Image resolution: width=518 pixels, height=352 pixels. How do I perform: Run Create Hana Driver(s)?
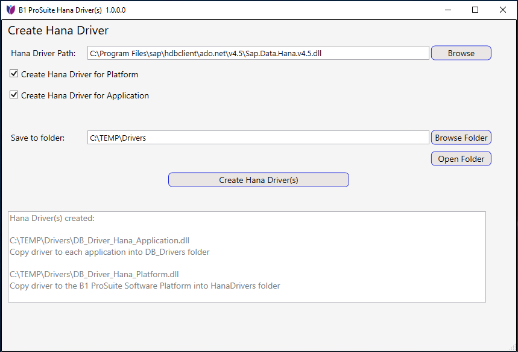(258, 180)
